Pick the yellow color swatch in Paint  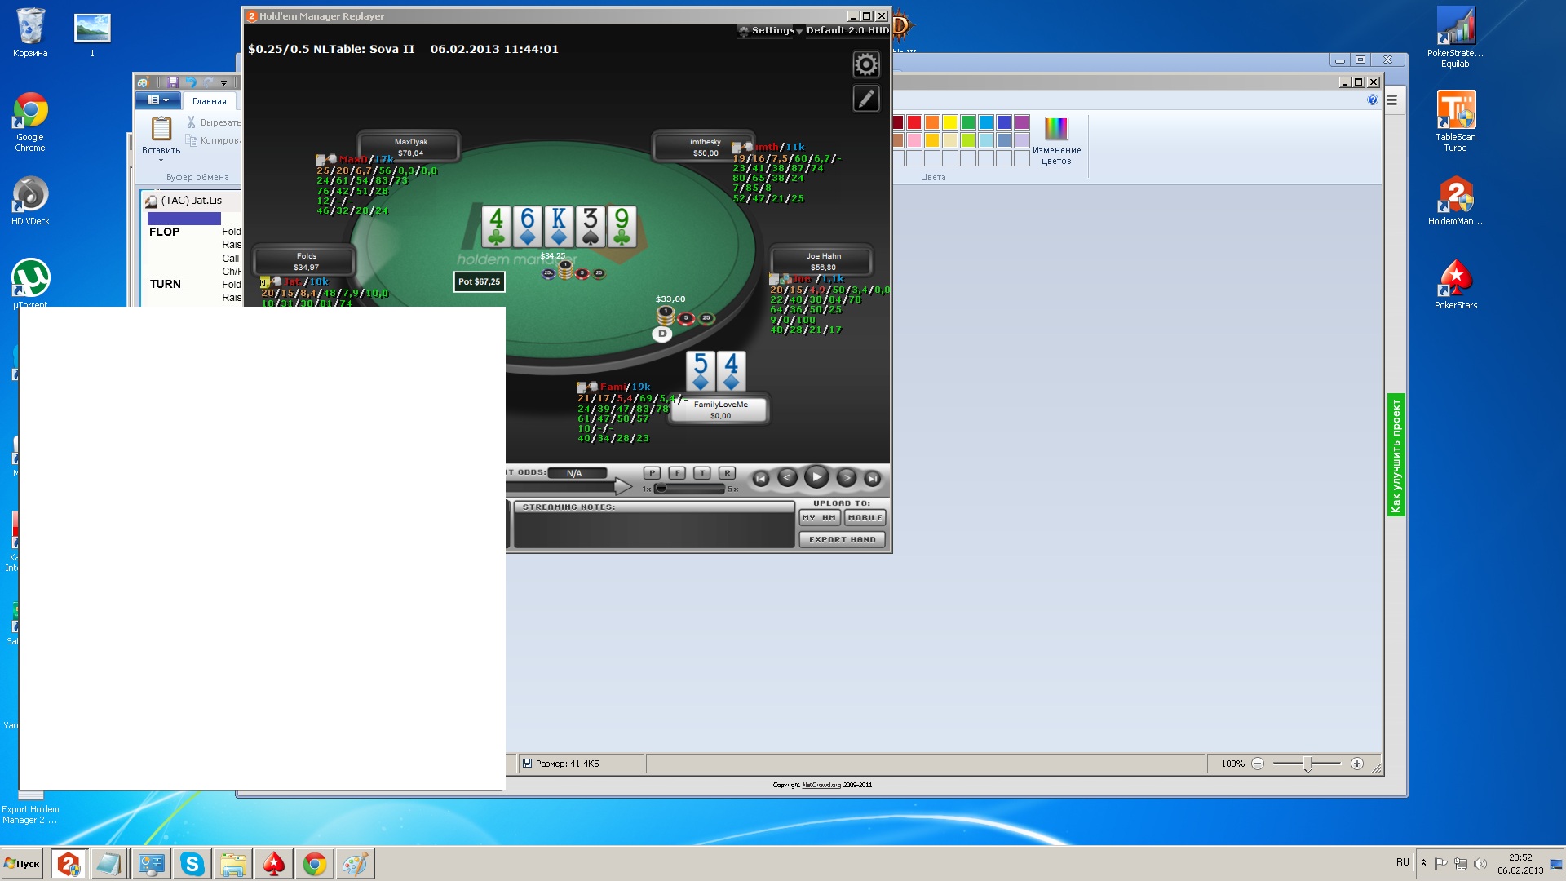(950, 122)
